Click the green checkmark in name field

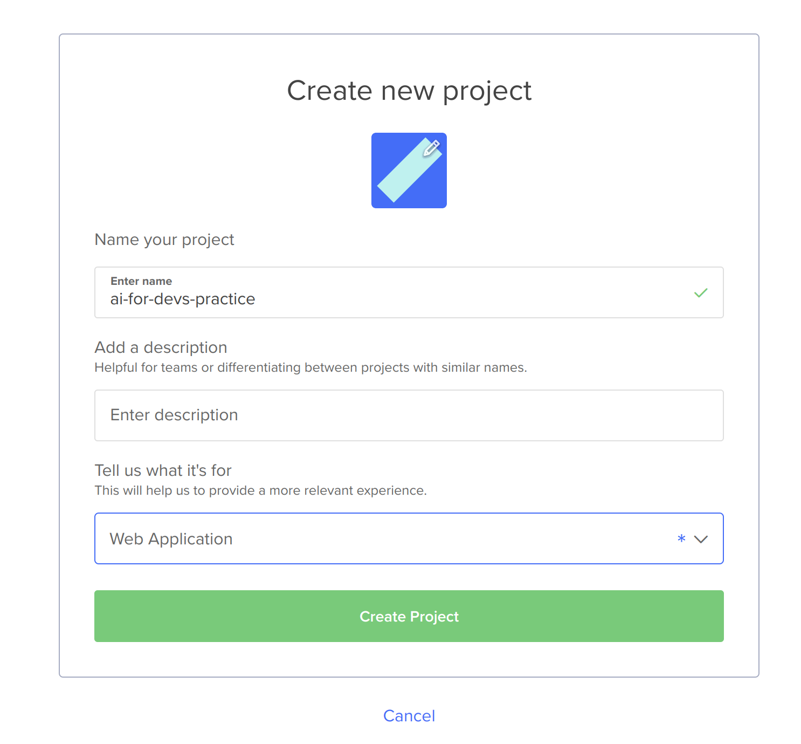click(700, 293)
